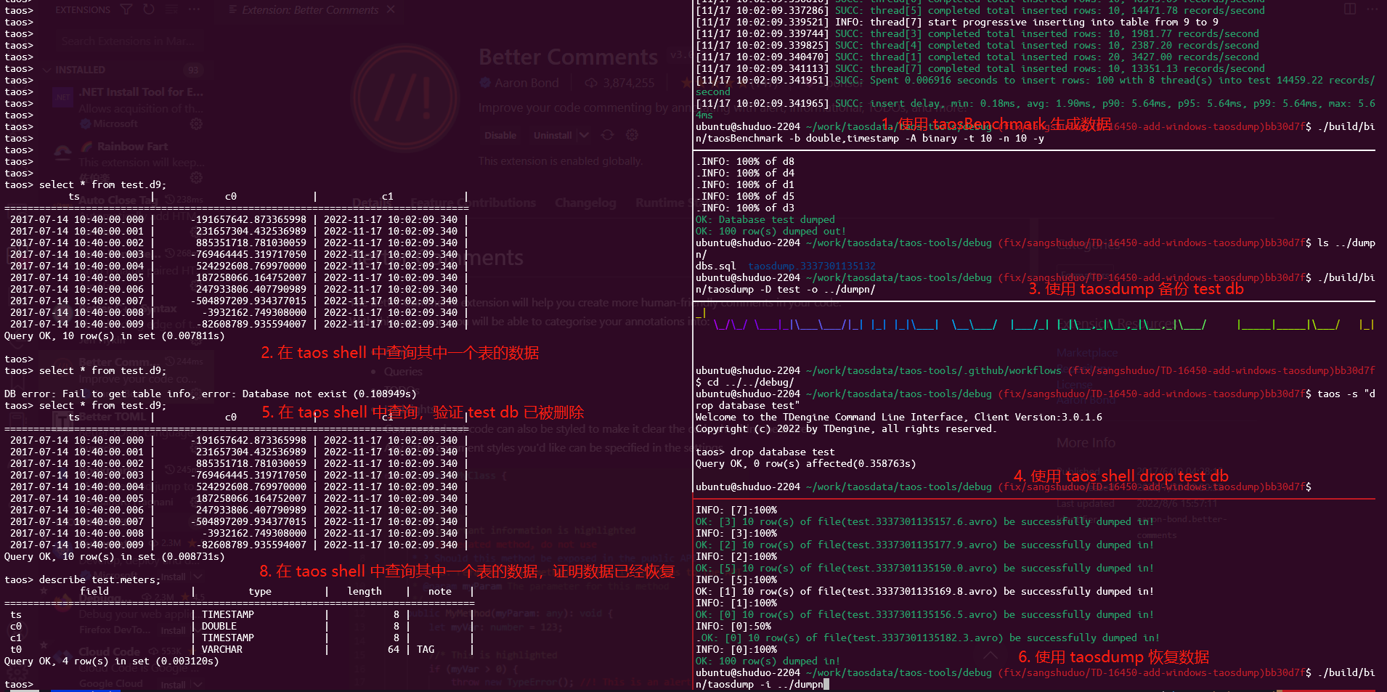Click the 'INFO: [0]:50%' progress line
Screen dimensions: 1387x692
click(733, 627)
